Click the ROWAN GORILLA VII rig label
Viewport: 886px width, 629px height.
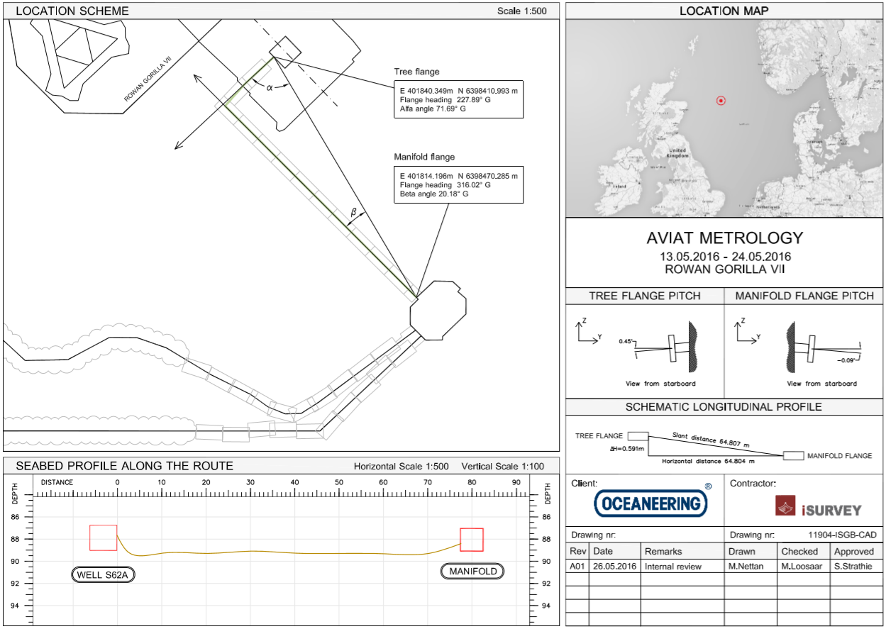point(148,76)
